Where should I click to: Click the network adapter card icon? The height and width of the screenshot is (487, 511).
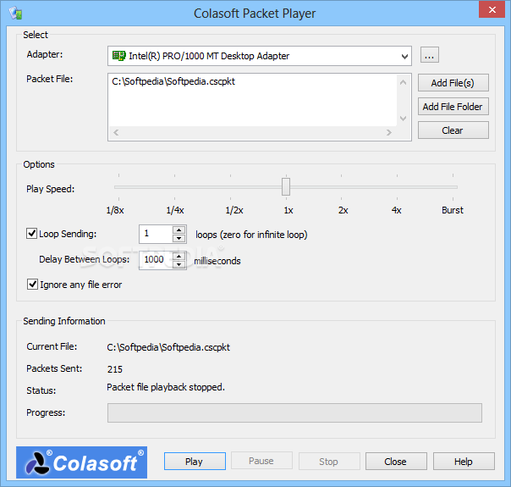(x=119, y=56)
